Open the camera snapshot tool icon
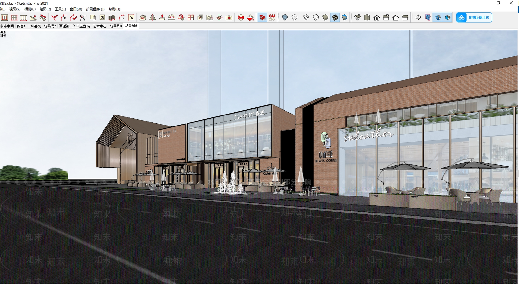The height and width of the screenshot is (284, 519). 229,17
